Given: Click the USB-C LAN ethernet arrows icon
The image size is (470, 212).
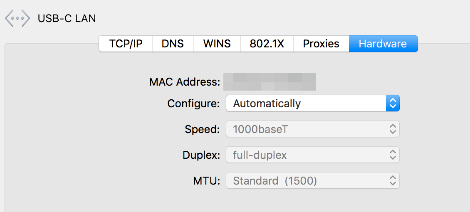Looking at the screenshot, I should (17, 18).
